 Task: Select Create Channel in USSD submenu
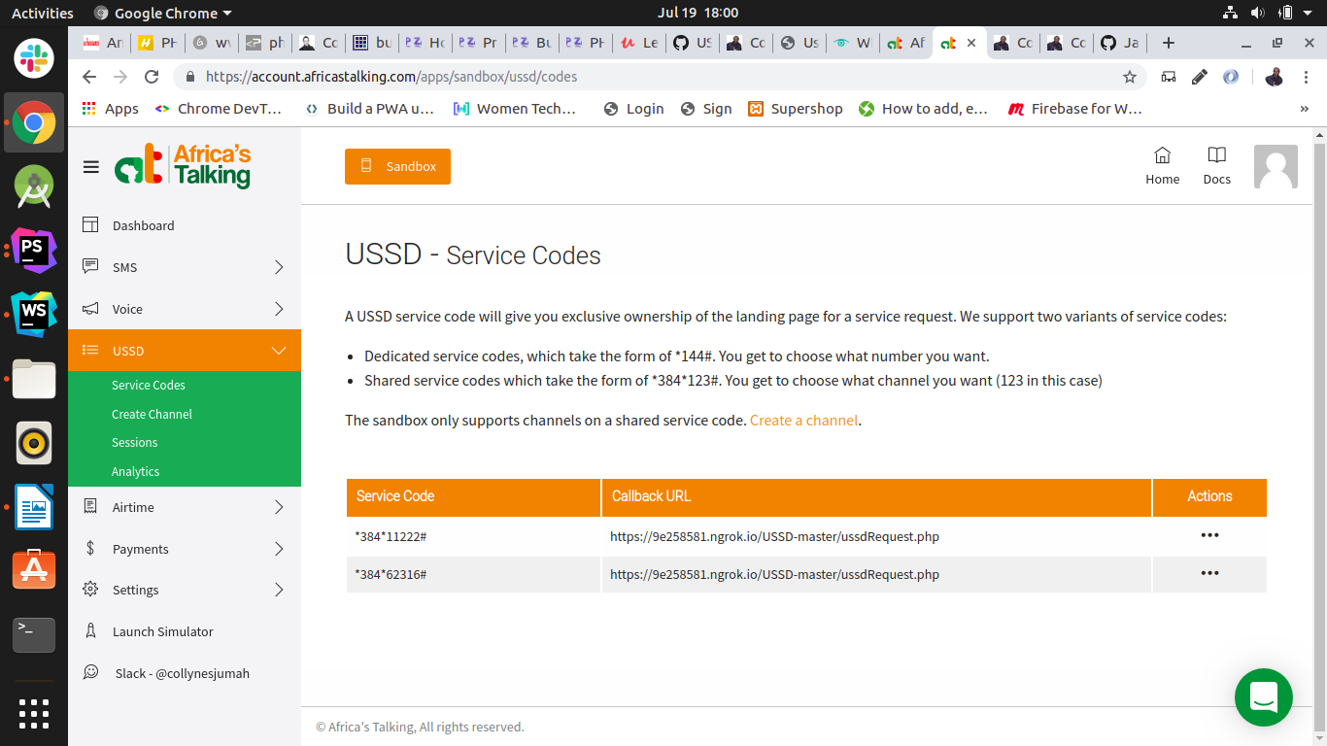click(152, 414)
